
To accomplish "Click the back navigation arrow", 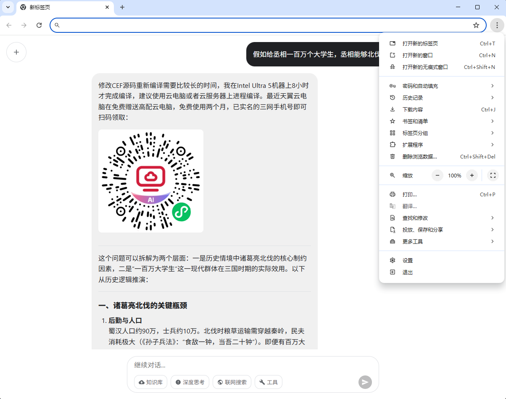I will click(9, 25).
